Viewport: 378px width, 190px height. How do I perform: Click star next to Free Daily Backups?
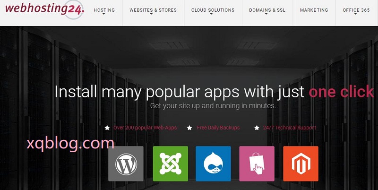(190, 128)
